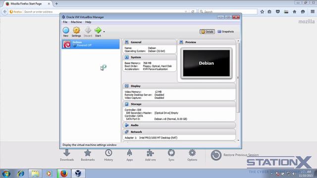This screenshot has height=178, width=317.
Task: Switch to Snapshots view
Action: [226, 32]
